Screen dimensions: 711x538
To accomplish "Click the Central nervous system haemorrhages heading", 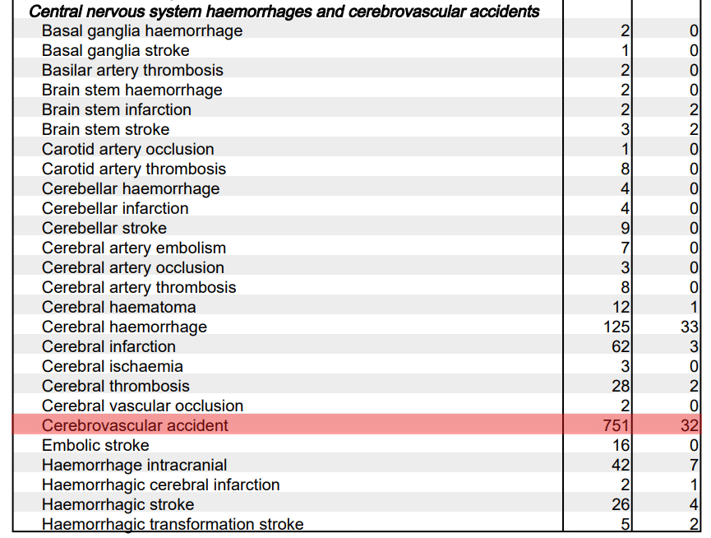I will [284, 12].
